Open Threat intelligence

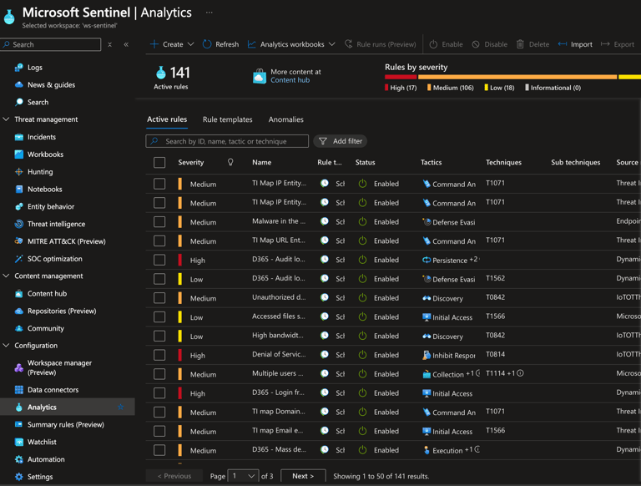pyautogui.click(x=56, y=224)
